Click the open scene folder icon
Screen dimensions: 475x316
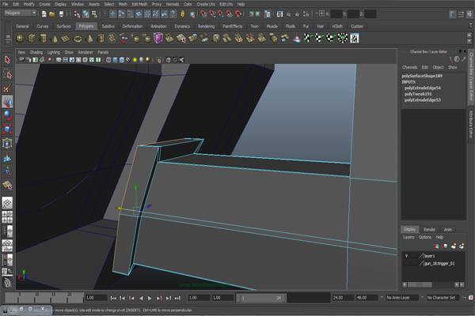coord(52,13)
